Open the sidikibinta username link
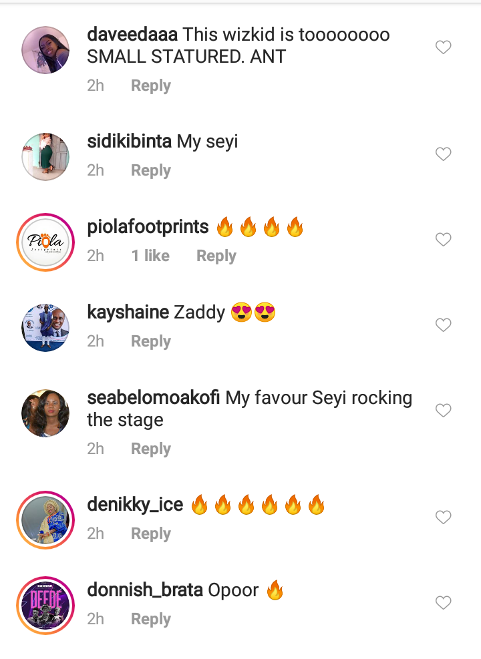Viewport: 481px width, 659px height. pyautogui.click(x=130, y=142)
